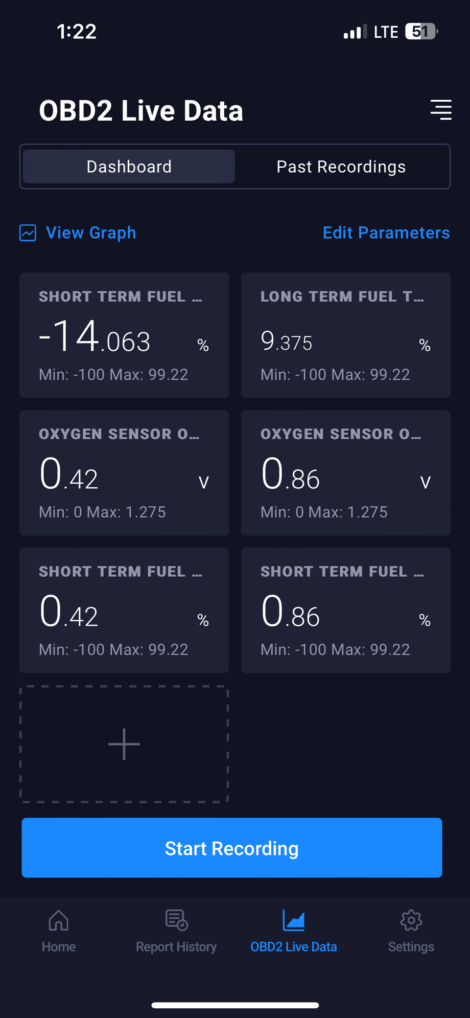470x1018 pixels.
Task: Select the 0.42% Short Term Fuel card
Action: click(x=124, y=610)
